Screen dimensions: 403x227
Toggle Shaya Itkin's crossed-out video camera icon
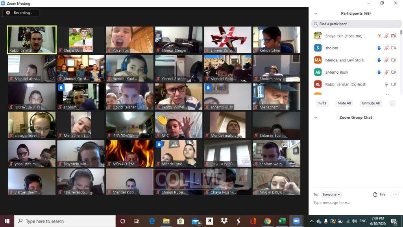pyautogui.click(x=394, y=36)
